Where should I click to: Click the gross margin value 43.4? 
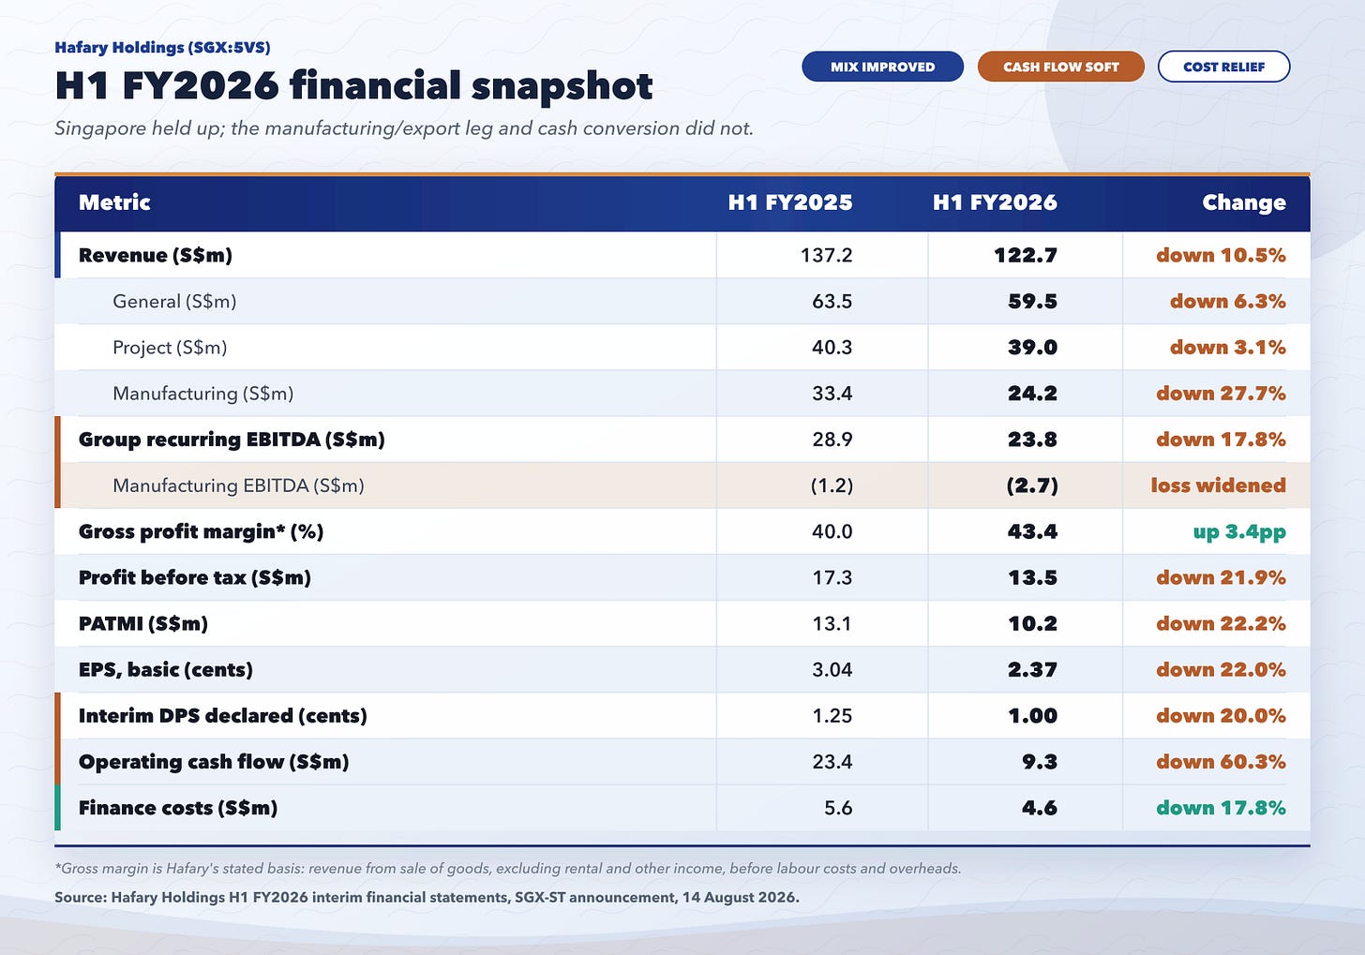[x=1032, y=531]
